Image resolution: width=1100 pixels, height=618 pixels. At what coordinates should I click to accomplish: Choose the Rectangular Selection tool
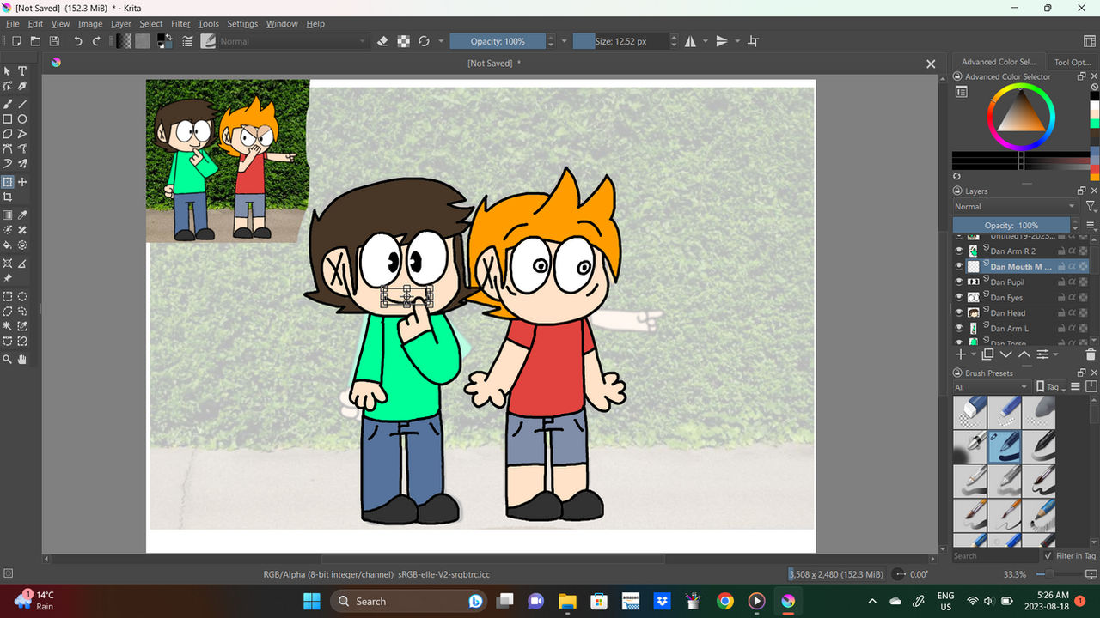click(8, 296)
